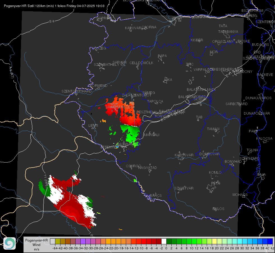Select the LENTI town label
Screen dimensions: 275x253
(93, 126)
